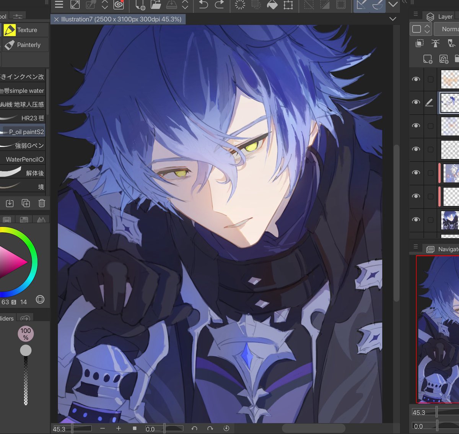Reset canvas rotation in the bottom bar
Viewport: 459px width, 434px height.
(x=226, y=428)
